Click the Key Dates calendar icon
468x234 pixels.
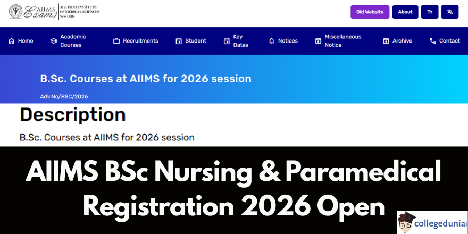(x=227, y=41)
